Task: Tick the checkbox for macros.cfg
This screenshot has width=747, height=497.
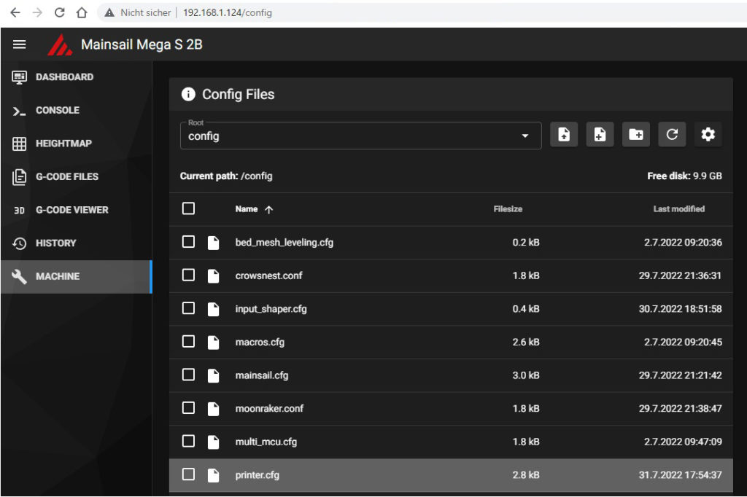Action: (x=188, y=341)
